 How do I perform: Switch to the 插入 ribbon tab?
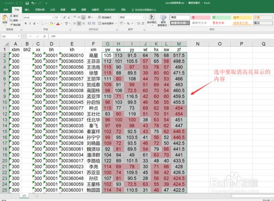[27, 10]
